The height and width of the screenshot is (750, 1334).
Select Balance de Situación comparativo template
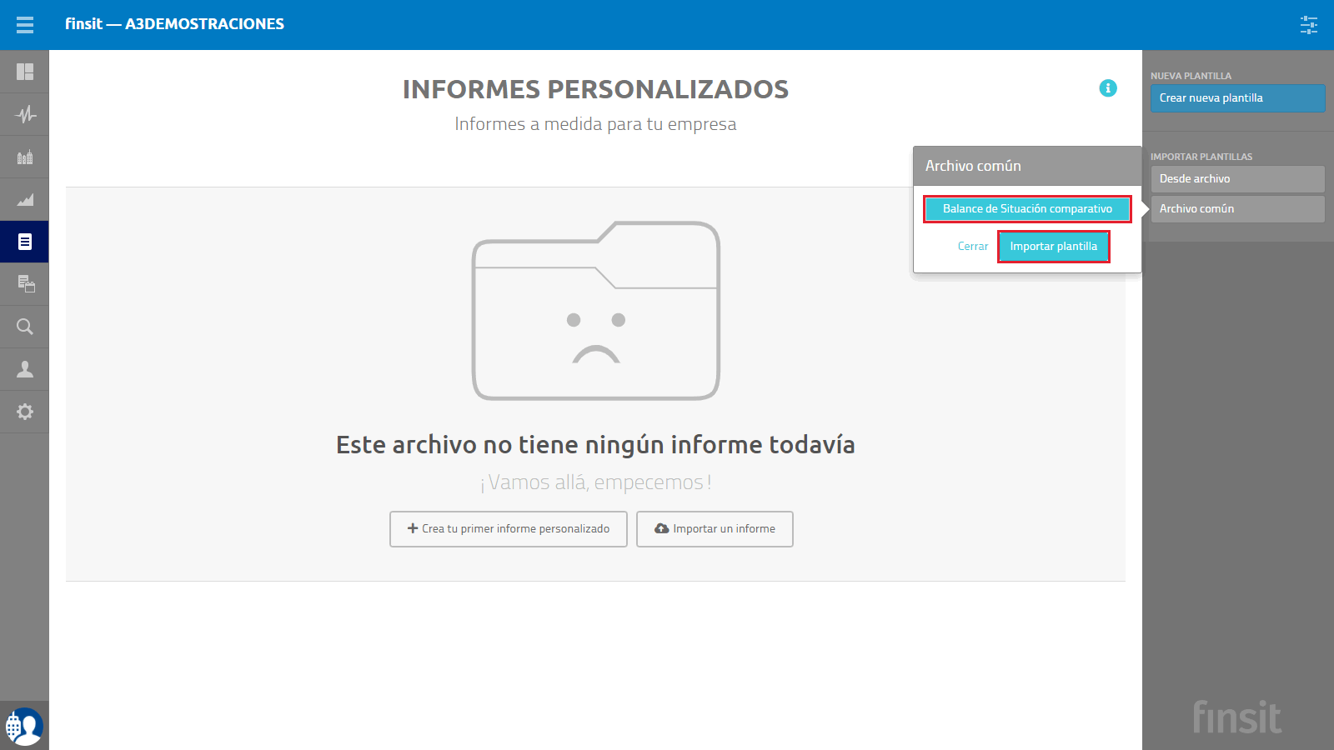1027,209
